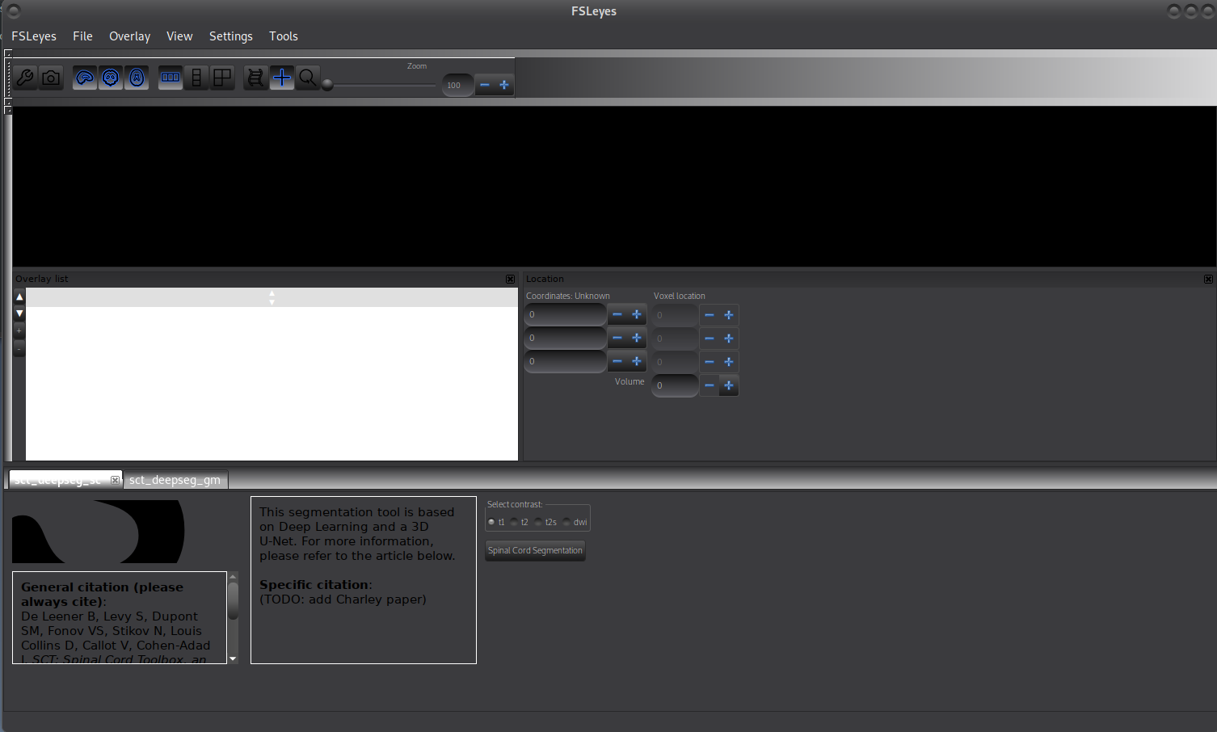Take a screenshot using the camera icon

51,78
